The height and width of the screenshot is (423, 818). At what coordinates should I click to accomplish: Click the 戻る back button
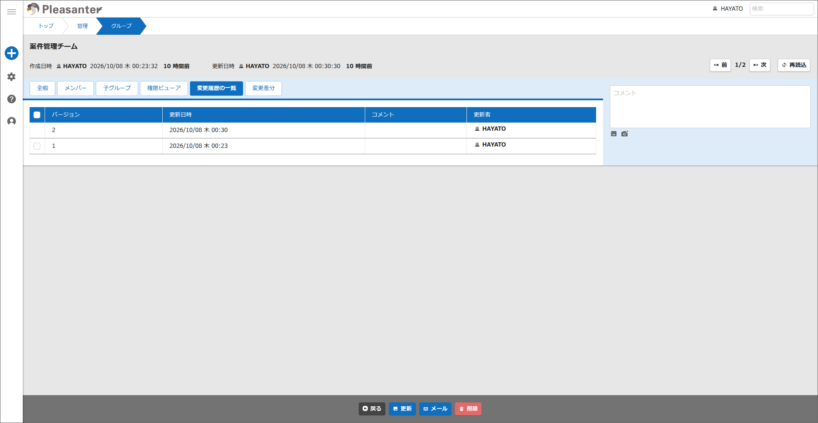point(372,409)
